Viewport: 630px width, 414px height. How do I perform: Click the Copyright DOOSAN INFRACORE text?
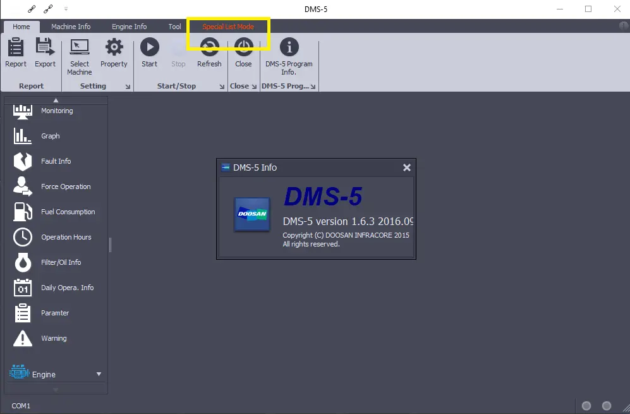tap(346, 235)
